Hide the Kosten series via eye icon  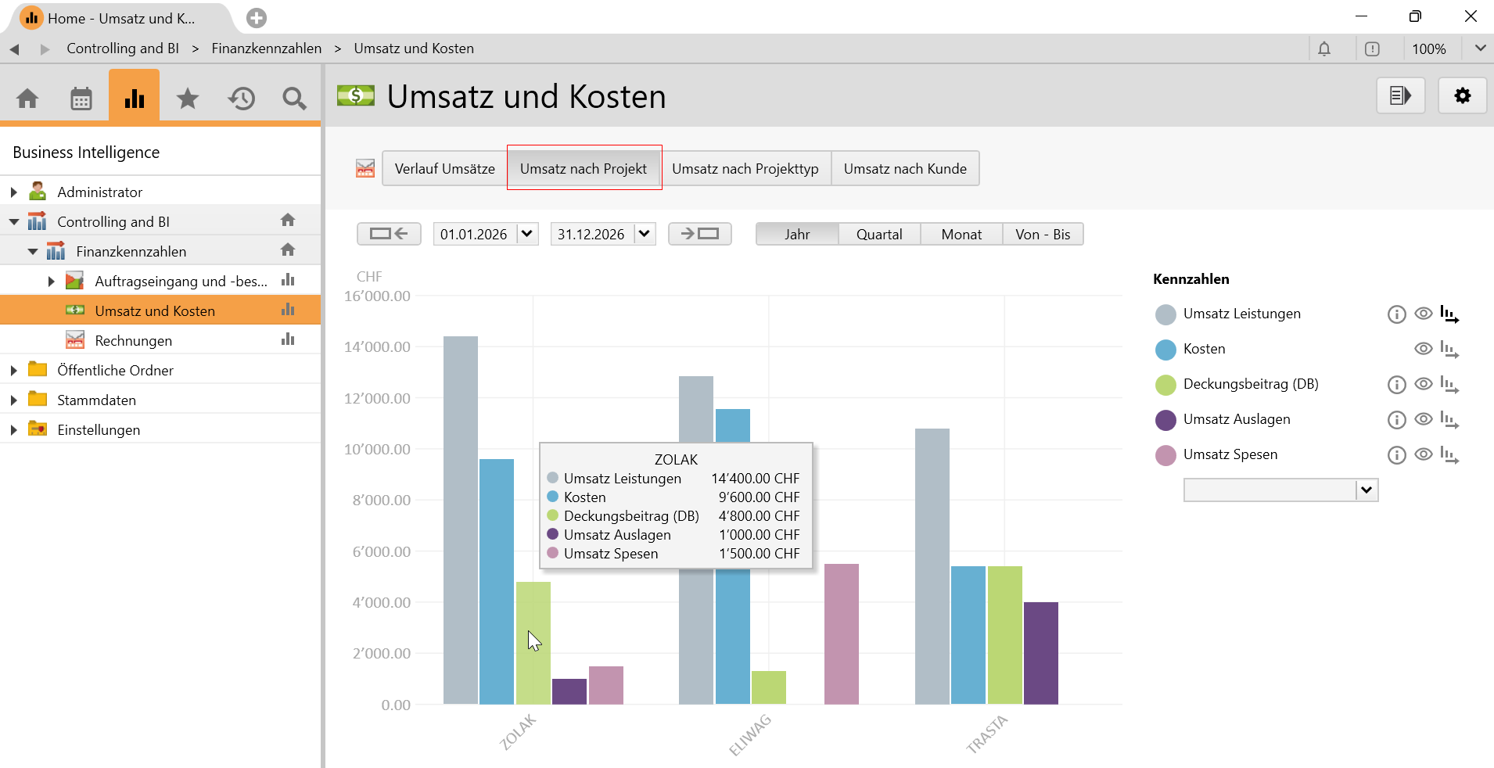pos(1424,349)
